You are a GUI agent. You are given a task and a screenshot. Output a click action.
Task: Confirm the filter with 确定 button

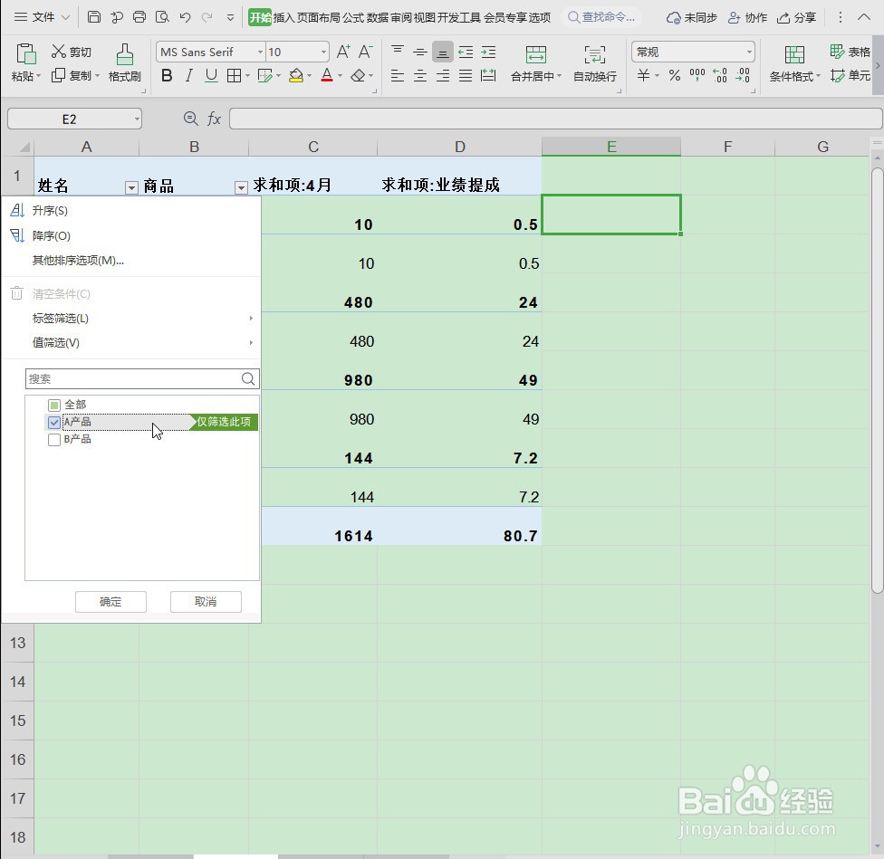coord(110,601)
